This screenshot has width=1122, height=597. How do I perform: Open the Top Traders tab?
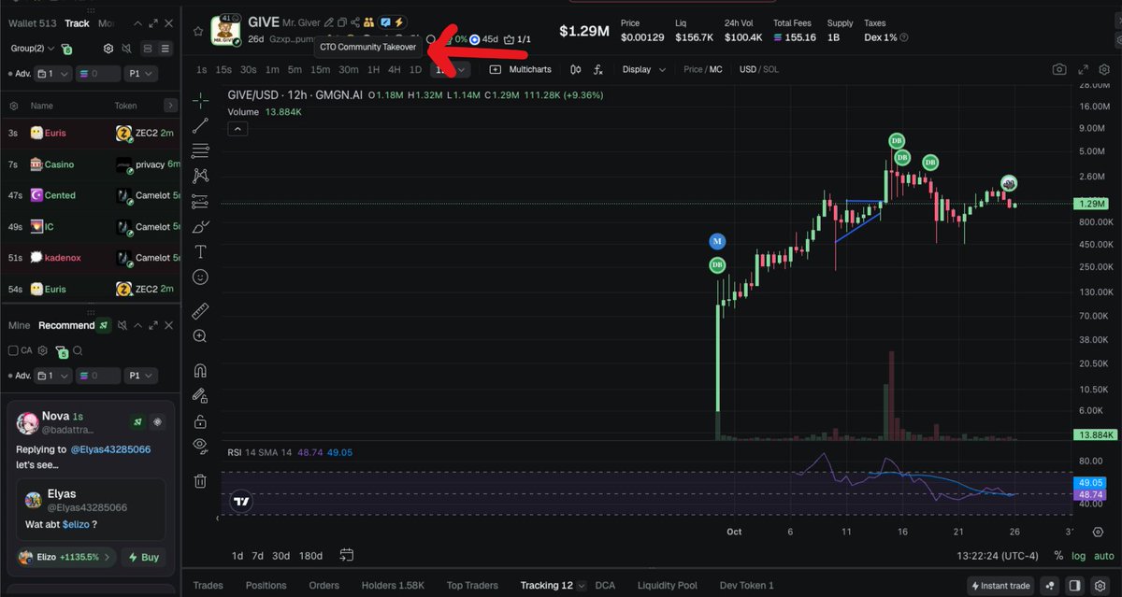coord(472,586)
